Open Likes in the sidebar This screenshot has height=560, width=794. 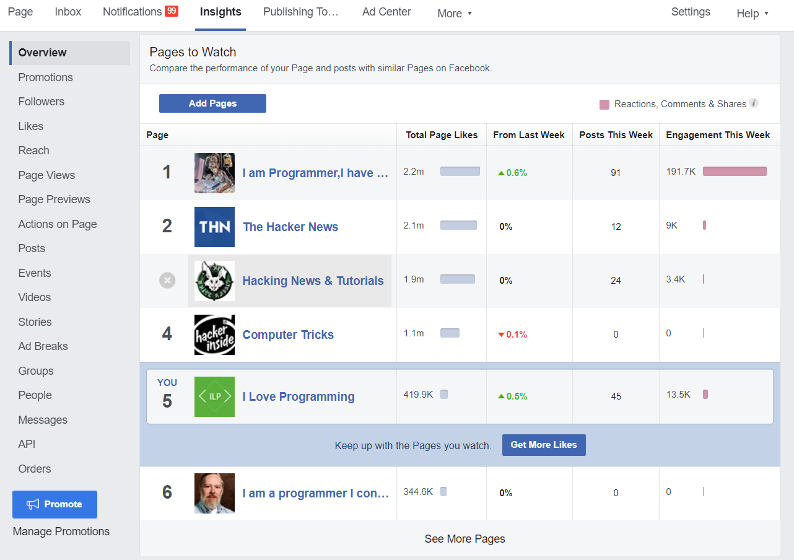click(x=31, y=126)
